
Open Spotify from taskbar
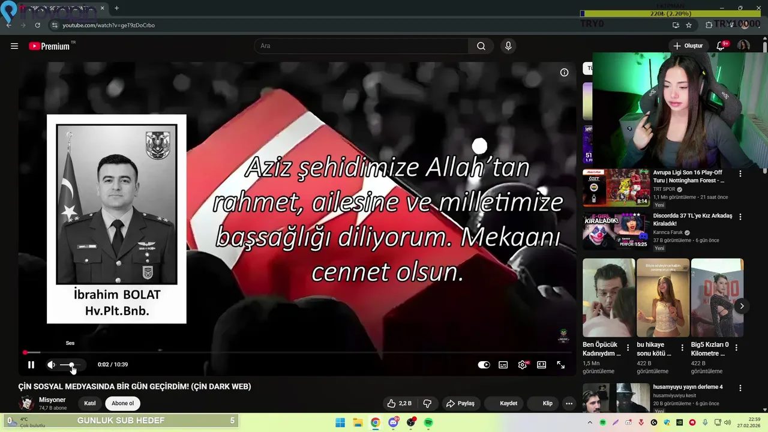point(428,423)
